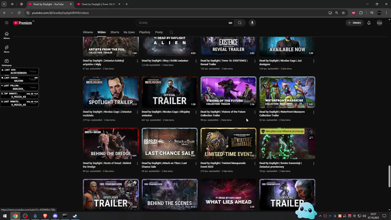Switch to the Posty channel tab

159,32
